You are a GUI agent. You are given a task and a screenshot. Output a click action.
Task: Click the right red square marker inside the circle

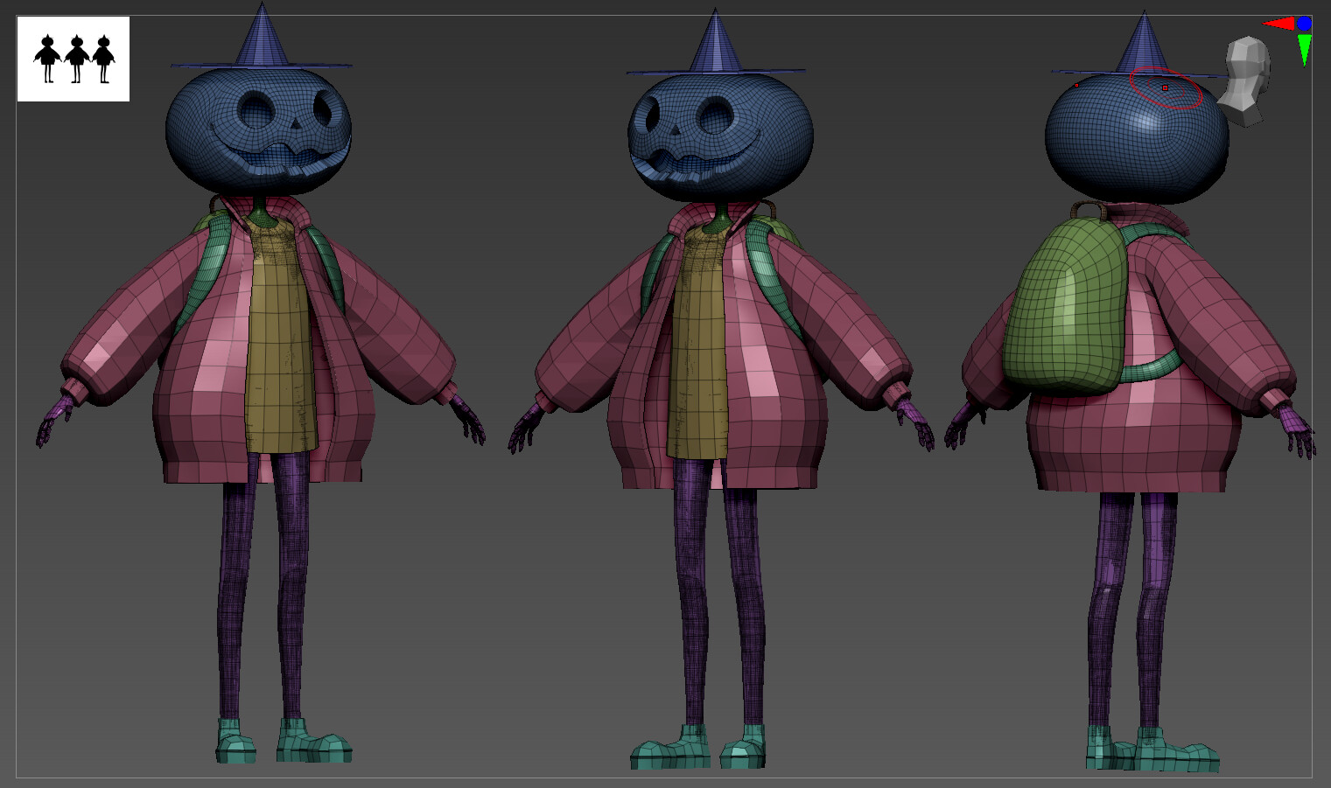[1165, 87]
